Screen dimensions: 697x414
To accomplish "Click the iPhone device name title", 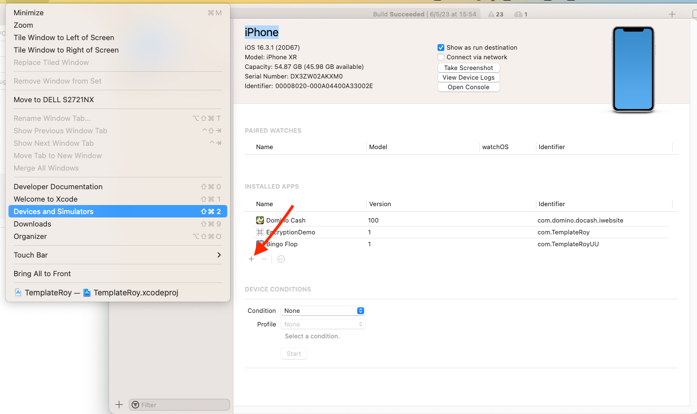I will [x=262, y=32].
